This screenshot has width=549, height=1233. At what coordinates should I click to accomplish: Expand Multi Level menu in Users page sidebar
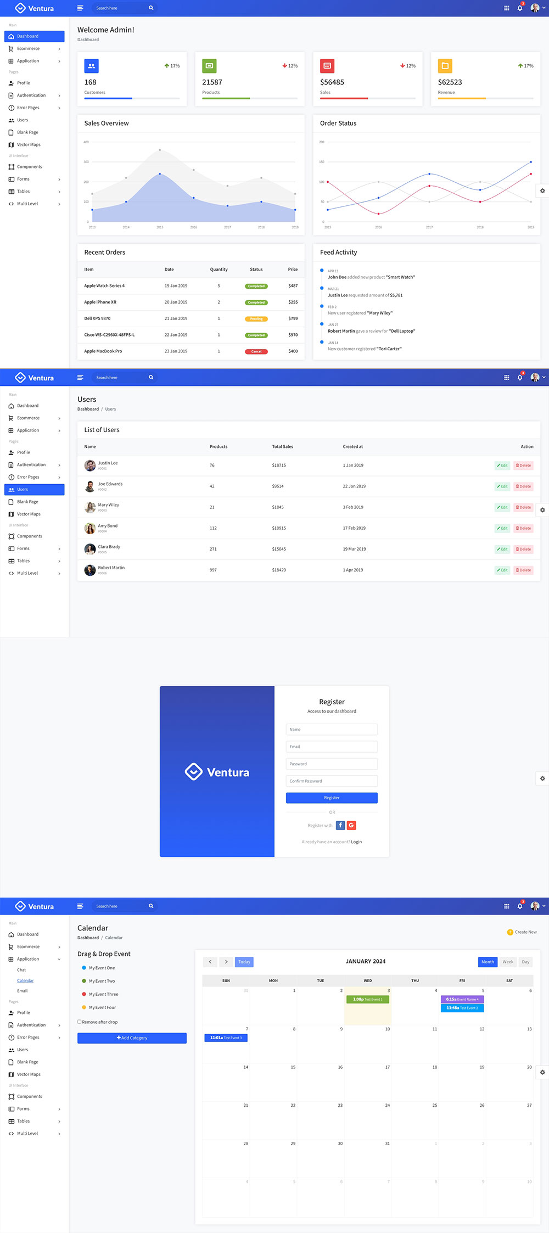(34, 573)
